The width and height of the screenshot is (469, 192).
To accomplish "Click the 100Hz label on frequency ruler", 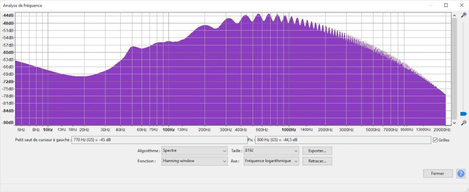I will pos(168,130).
